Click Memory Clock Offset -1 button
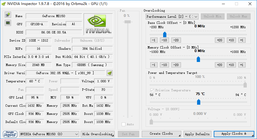The height and width of the screenshot is (139, 257). click(154, 65)
